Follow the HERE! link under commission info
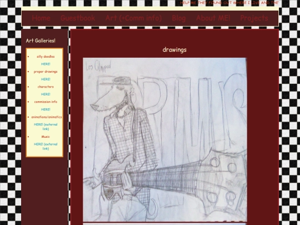The image size is (300, 225). (x=46, y=109)
